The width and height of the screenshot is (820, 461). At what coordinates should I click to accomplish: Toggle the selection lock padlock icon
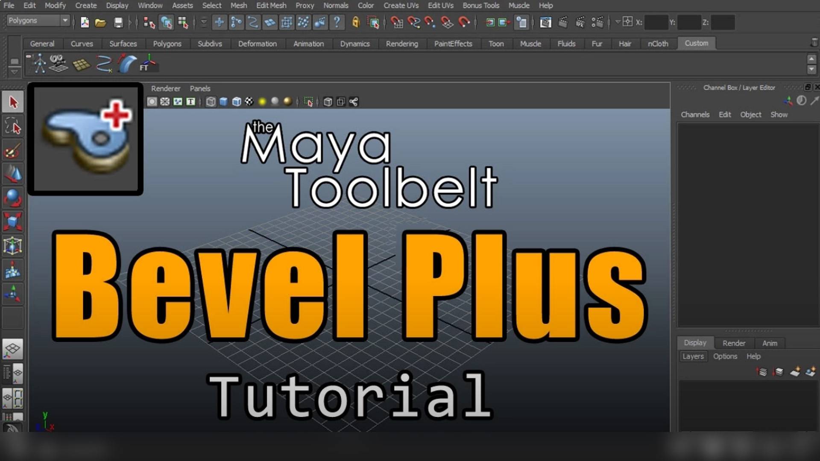[x=356, y=22]
